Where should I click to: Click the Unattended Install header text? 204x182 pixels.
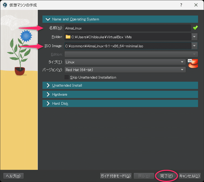click(x=67, y=85)
